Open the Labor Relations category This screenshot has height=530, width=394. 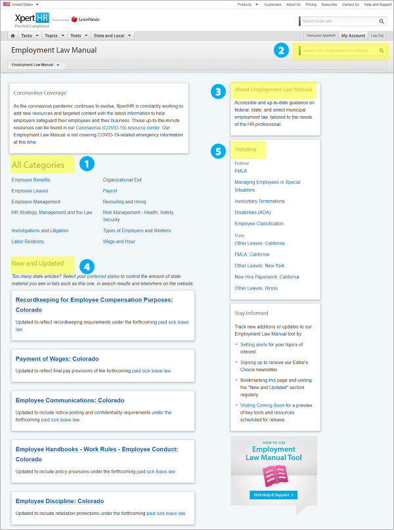point(28,241)
